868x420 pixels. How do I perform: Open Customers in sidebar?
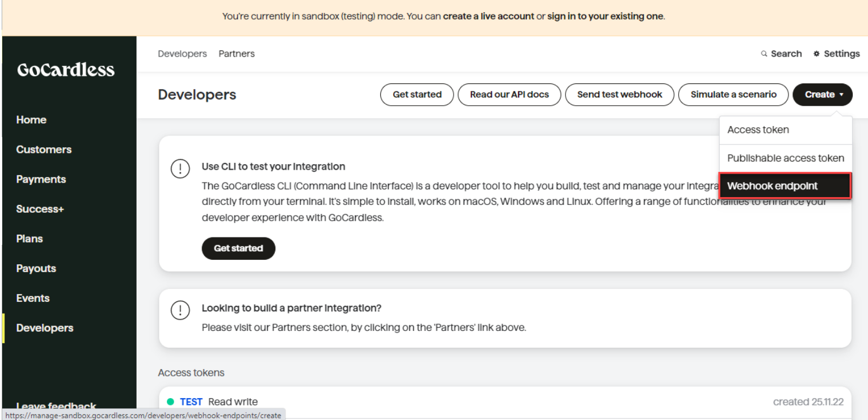[x=44, y=150]
